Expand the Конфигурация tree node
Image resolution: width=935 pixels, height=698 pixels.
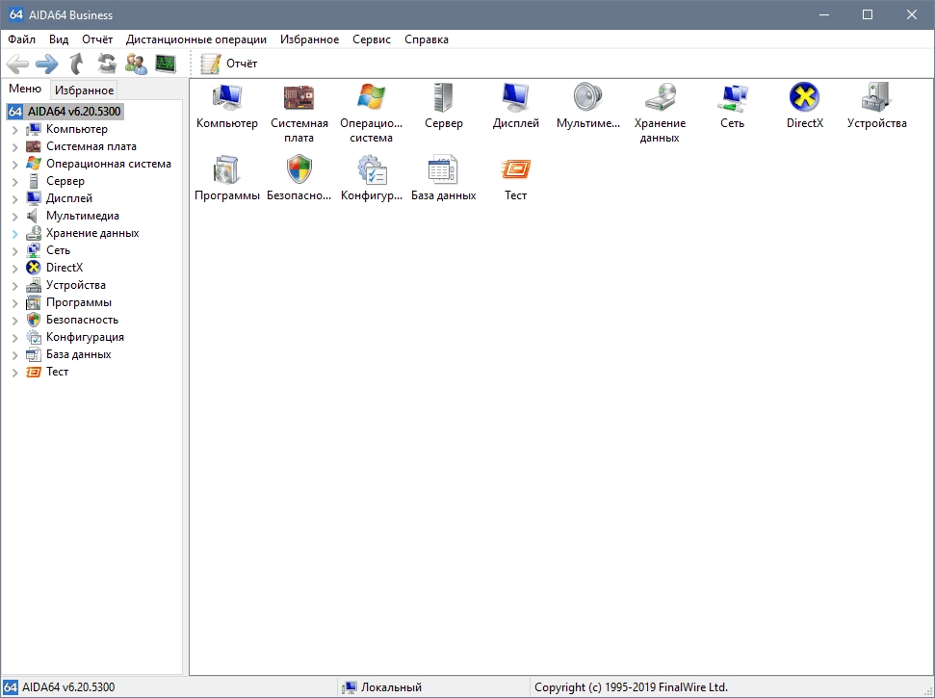click(x=14, y=338)
